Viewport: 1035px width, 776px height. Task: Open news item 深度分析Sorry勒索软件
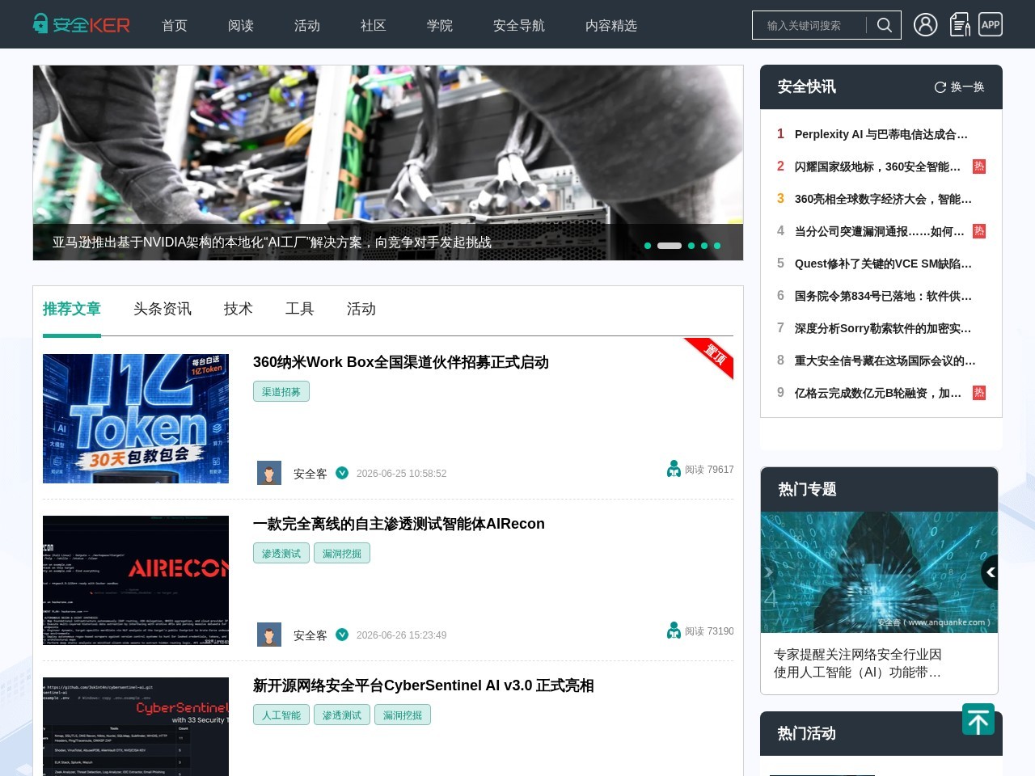pyautogui.click(x=883, y=328)
